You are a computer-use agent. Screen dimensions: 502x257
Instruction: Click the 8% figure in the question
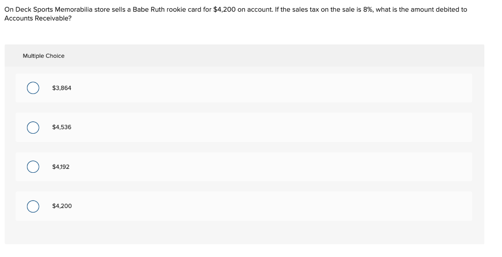[x=368, y=10]
